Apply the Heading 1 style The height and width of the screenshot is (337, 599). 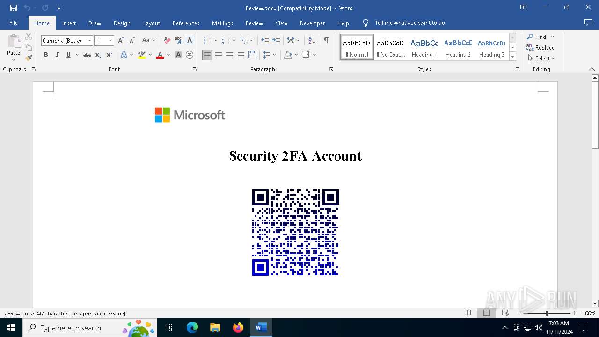[424, 47]
